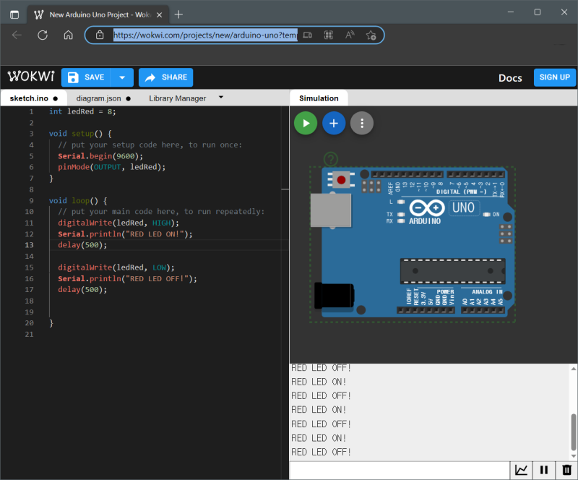Click the Sign Up button
This screenshot has height=480, width=578.
[x=554, y=77]
